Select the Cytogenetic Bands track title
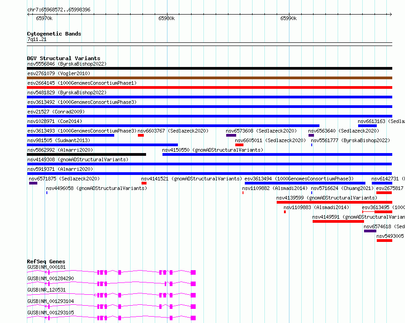Viewport: 405px width, 323px height. pos(54,34)
